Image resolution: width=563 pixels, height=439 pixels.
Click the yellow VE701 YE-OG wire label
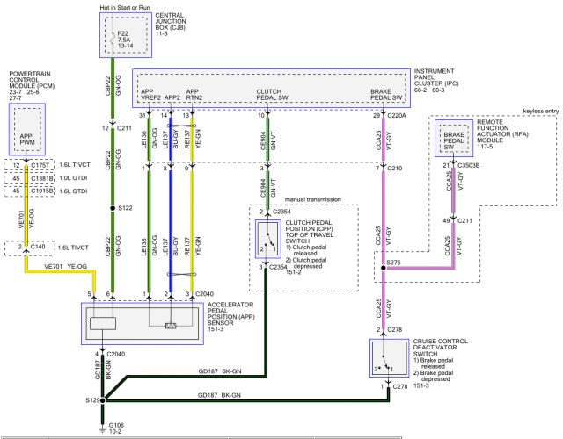click(65, 267)
